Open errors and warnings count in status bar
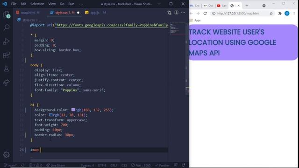This screenshot has height=168, width=299. coord(36,165)
